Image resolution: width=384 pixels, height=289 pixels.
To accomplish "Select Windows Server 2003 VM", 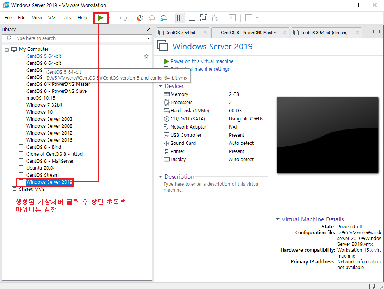I will [49, 119].
